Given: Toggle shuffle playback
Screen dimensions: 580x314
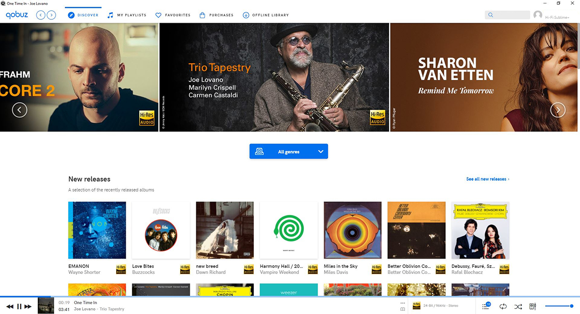Looking at the screenshot, I should tap(518, 306).
